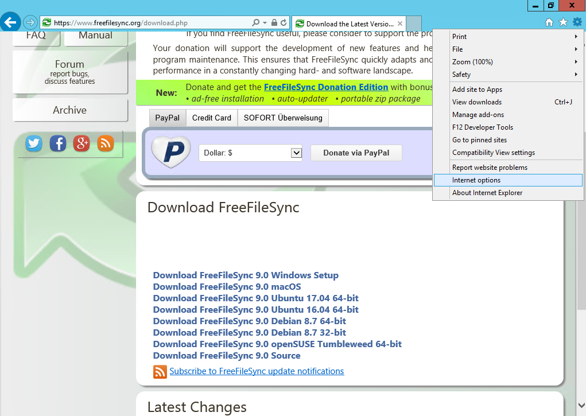Open the Forum sidebar button

[70, 72]
